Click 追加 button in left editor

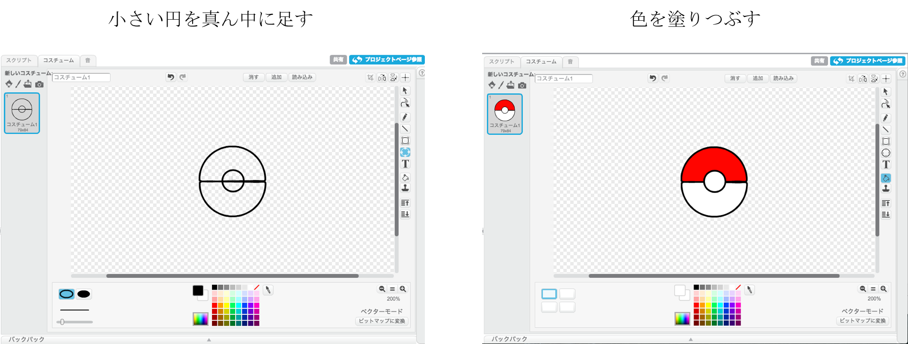[x=276, y=77]
